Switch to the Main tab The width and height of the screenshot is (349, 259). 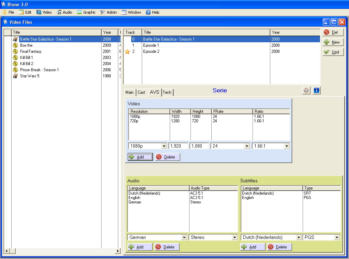coord(130,92)
